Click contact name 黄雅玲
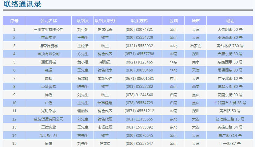The width and height of the screenshot is (255, 147). [83, 78]
